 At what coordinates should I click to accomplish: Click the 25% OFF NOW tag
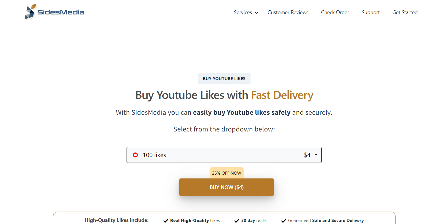point(226,173)
